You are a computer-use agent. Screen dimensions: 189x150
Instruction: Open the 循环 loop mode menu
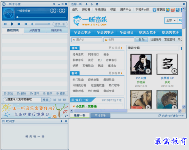[x=35, y=93]
